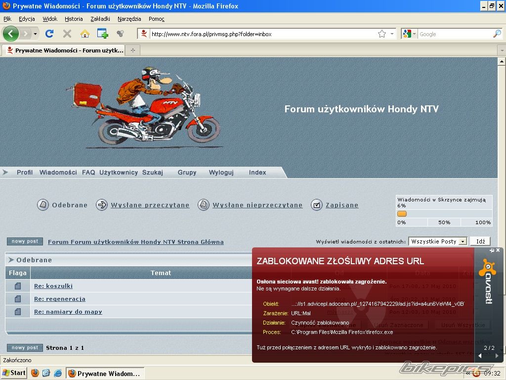
Task: Click the Idź button
Action: (x=480, y=241)
